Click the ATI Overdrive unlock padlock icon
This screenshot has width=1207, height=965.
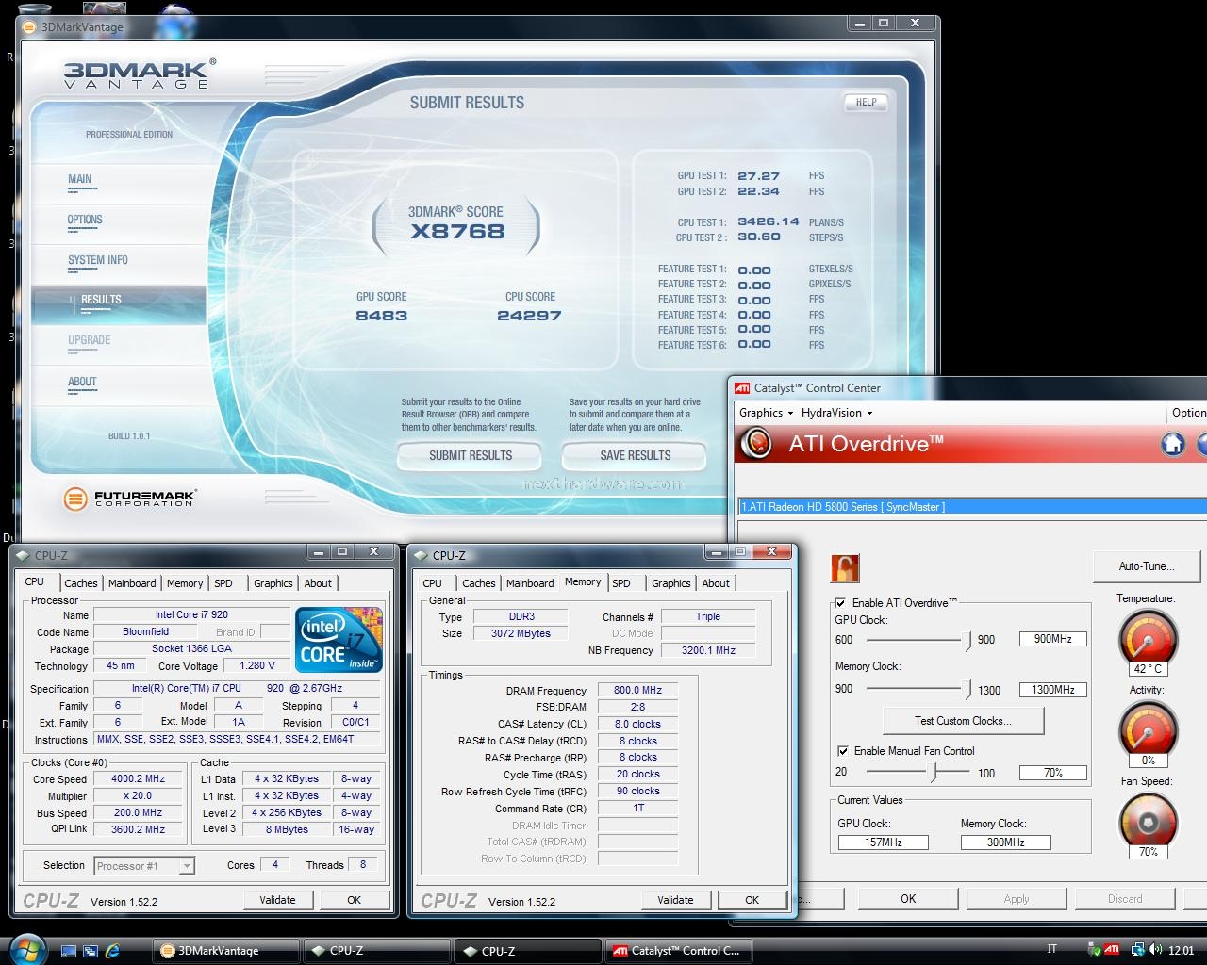(x=845, y=568)
